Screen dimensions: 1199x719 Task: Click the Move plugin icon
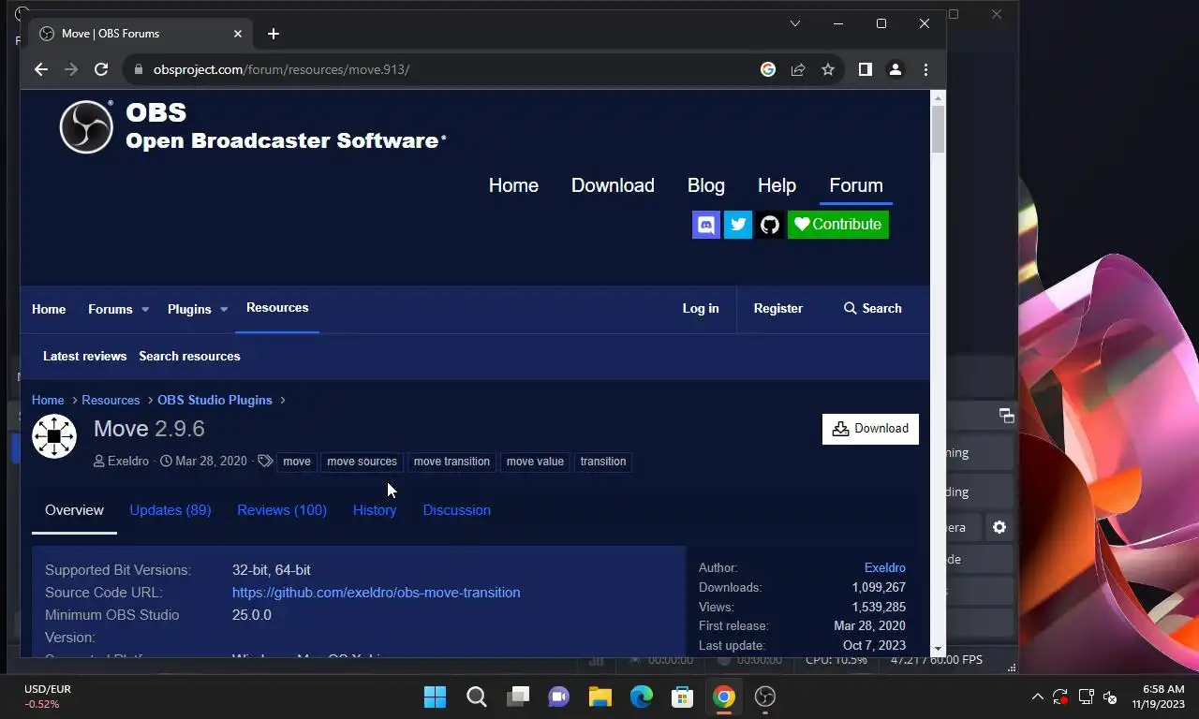tap(54, 436)
